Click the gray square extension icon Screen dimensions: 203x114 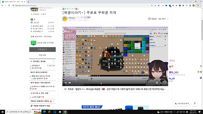pyautogui.click(x=180, y=6)
